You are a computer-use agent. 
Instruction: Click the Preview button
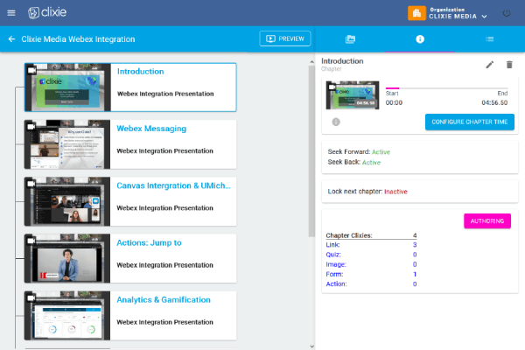point(285,38)
